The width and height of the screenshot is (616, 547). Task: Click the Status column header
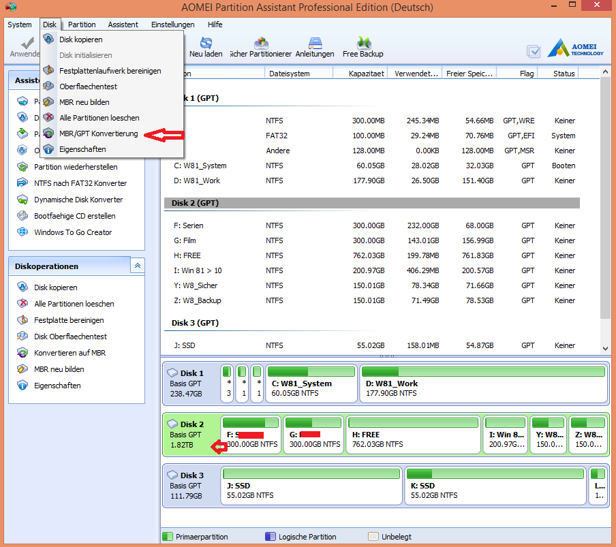click(558, 74)
